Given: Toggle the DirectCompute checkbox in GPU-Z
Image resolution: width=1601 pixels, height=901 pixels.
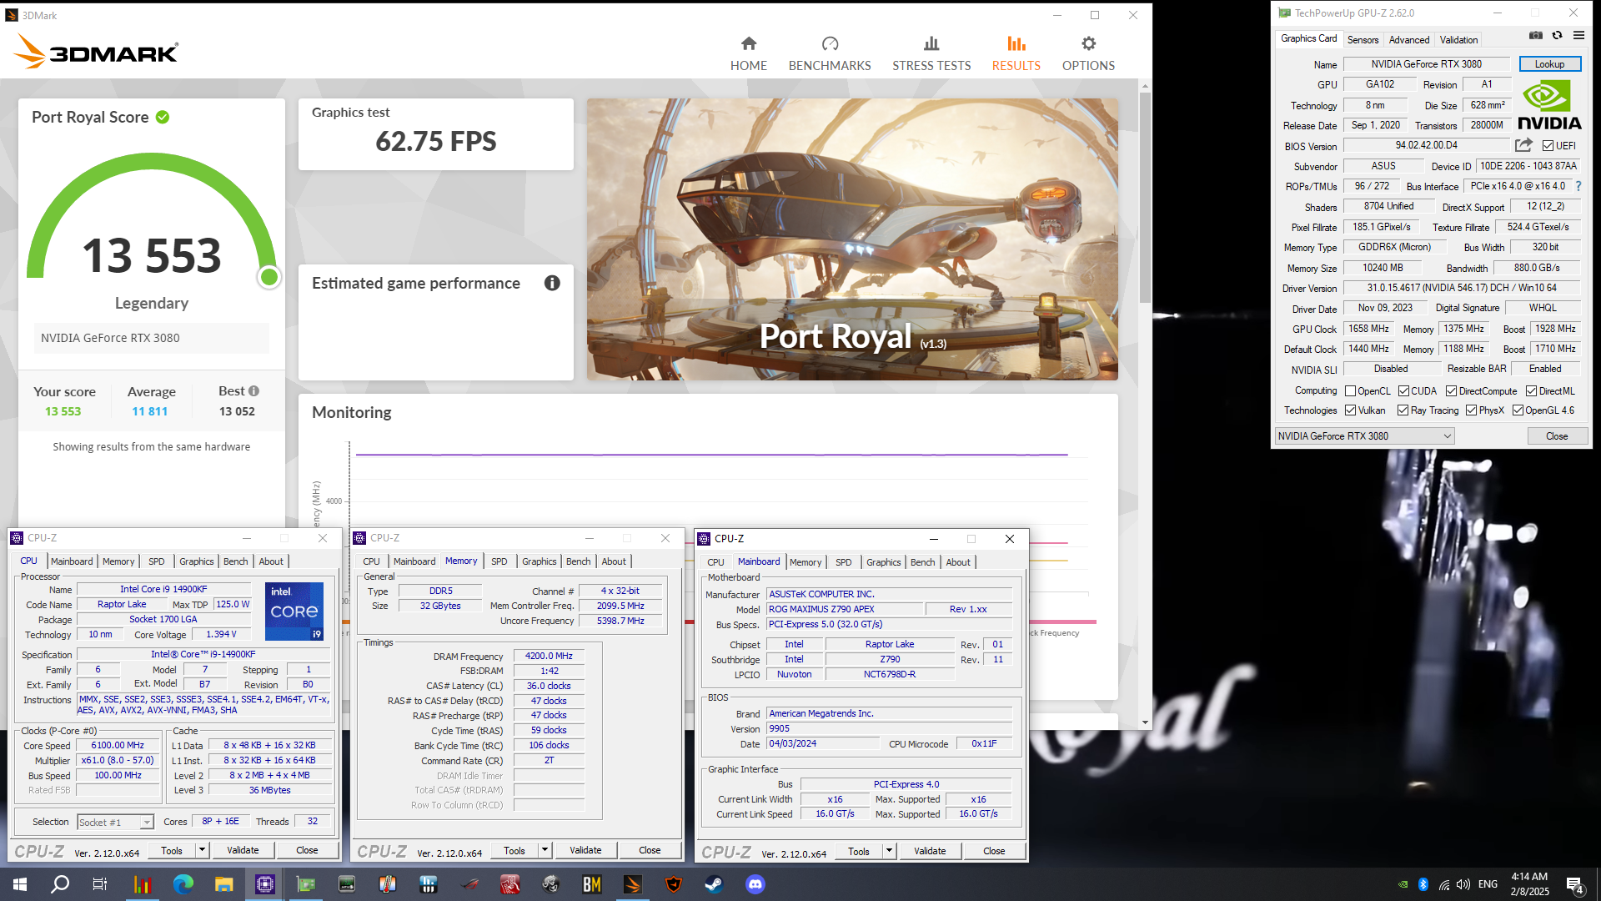Looking at the screenshot, I should pos(1451,391).
